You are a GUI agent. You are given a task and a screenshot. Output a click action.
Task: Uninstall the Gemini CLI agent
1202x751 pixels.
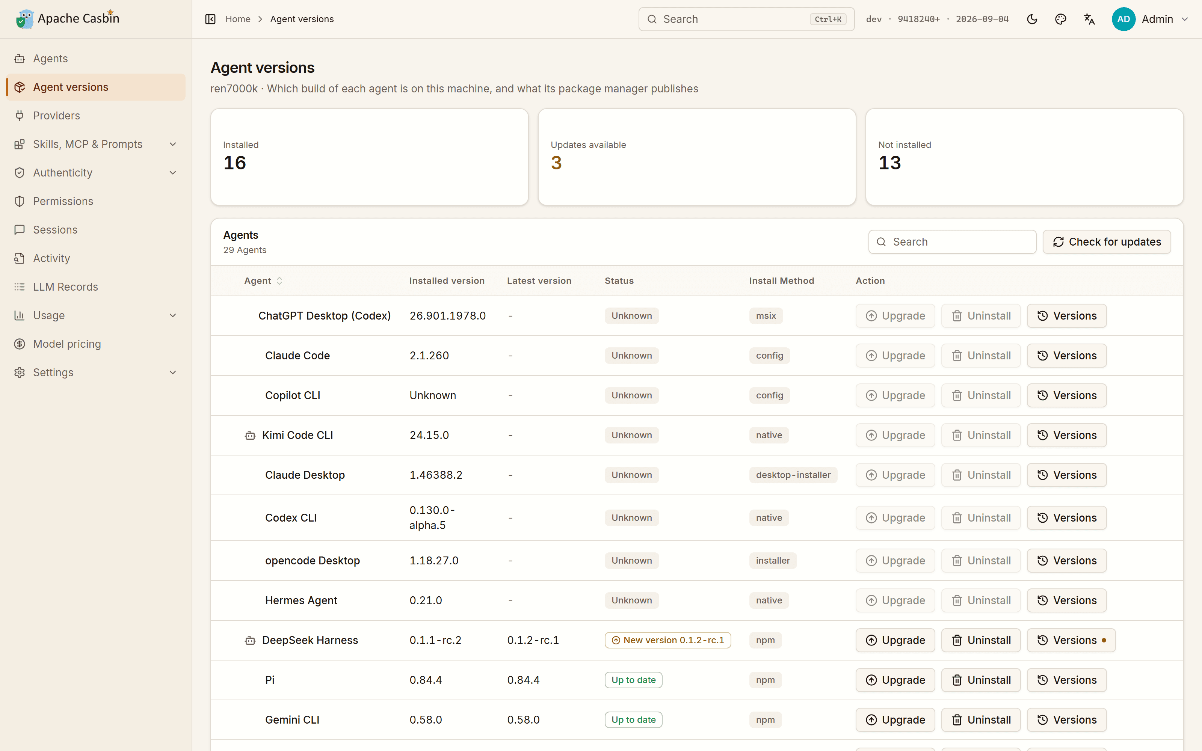981,720
